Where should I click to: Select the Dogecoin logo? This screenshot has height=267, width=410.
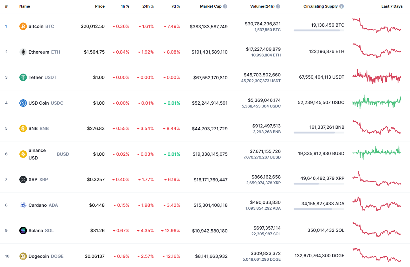[x=23, y=256]
